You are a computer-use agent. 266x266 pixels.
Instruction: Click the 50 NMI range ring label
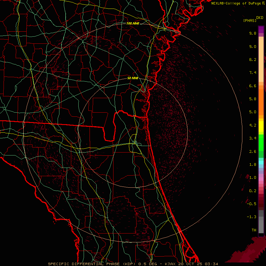[133, 78]
